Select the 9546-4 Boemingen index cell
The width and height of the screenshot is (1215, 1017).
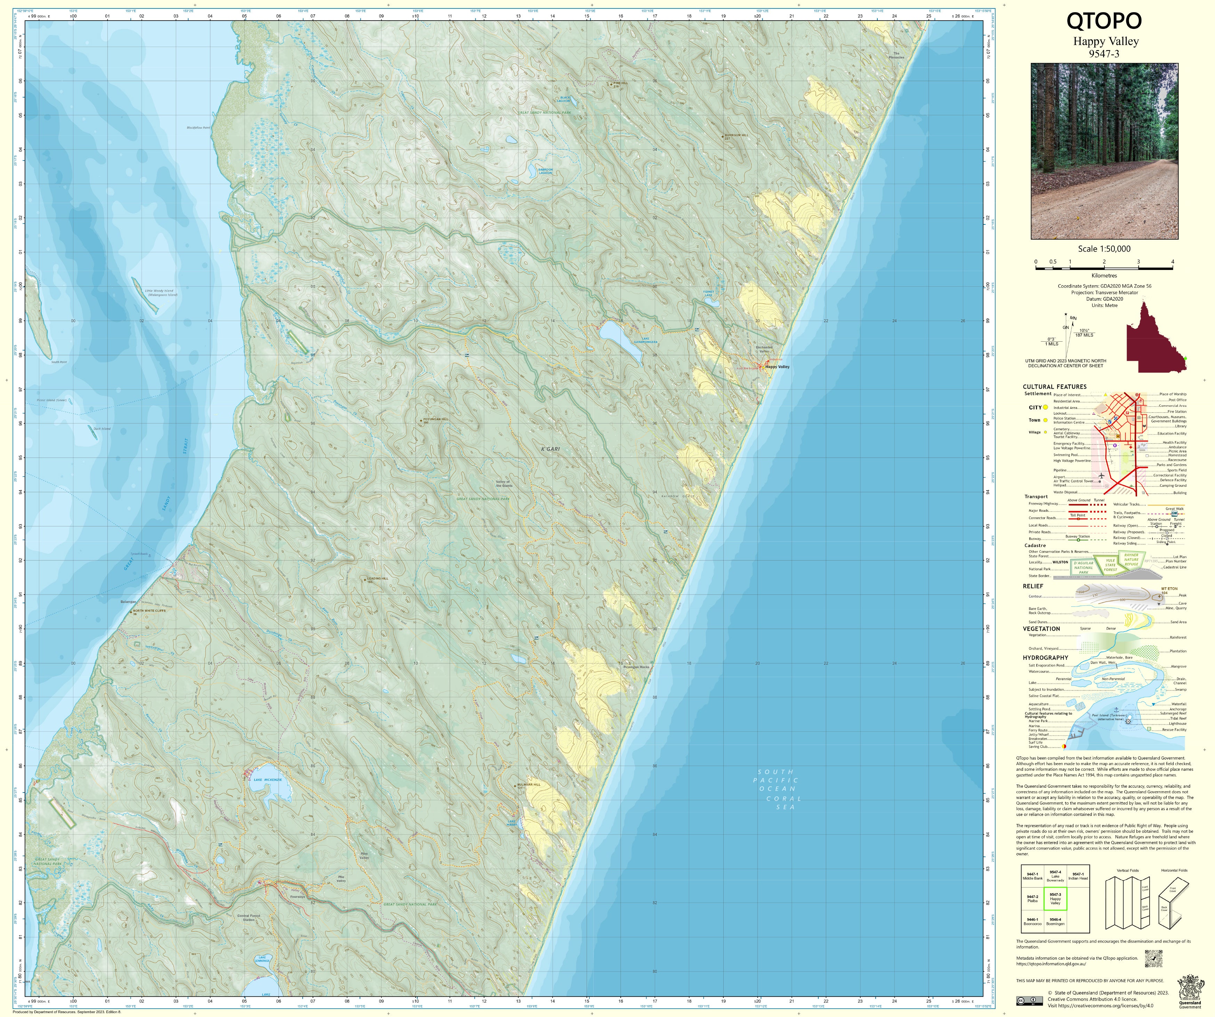click(1055, 922)
